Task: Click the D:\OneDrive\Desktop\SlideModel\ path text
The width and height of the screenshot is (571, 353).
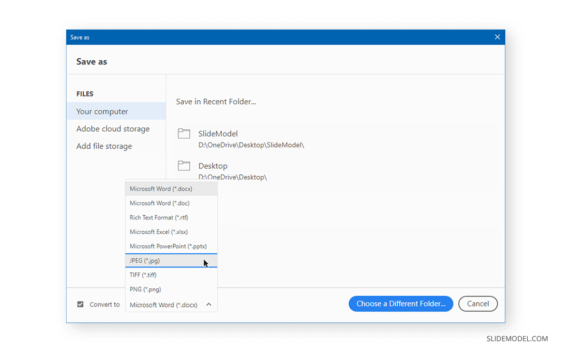Action: (251, 145)
